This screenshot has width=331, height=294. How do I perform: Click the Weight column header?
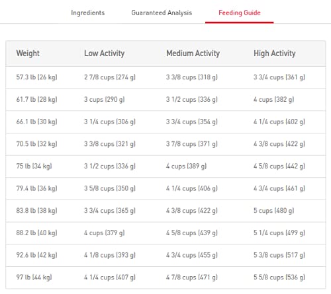28,54
